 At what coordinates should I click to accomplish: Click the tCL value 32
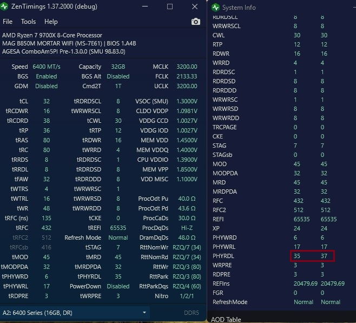pyautogui.click(x=47, y=101)
